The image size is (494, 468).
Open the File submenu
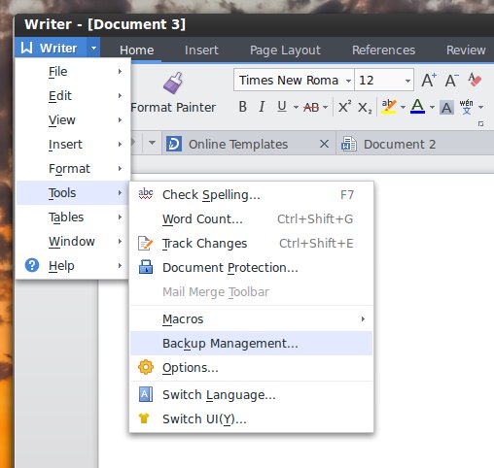73,72
